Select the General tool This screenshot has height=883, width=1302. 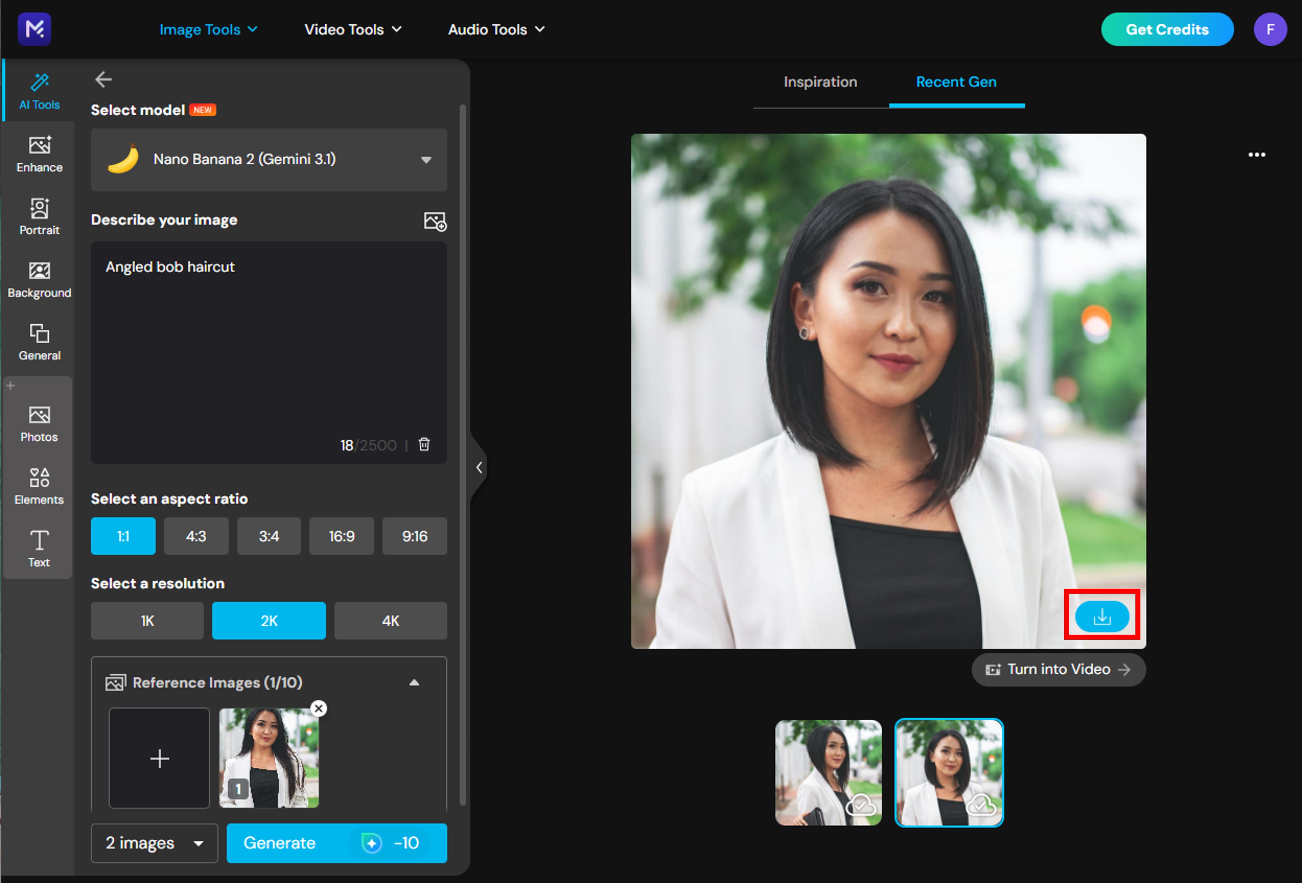(39, 342)
